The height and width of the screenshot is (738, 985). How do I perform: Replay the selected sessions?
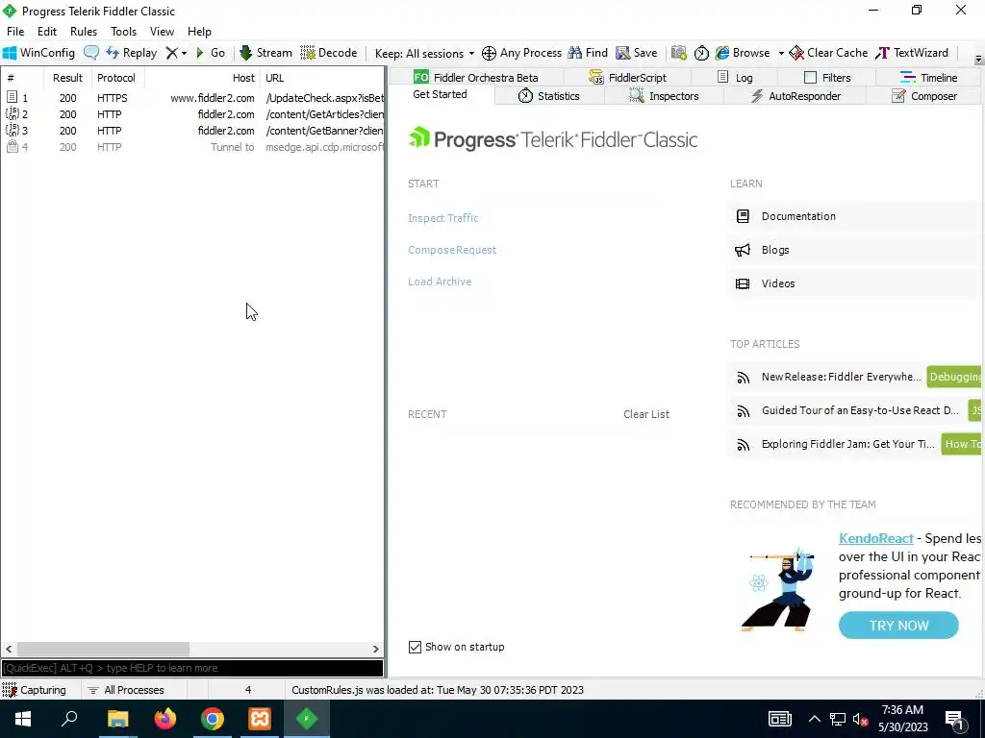pos(131,53)
